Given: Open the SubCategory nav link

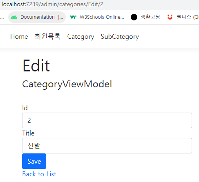Looking at the screenshot, I should (x=120, y=37).
